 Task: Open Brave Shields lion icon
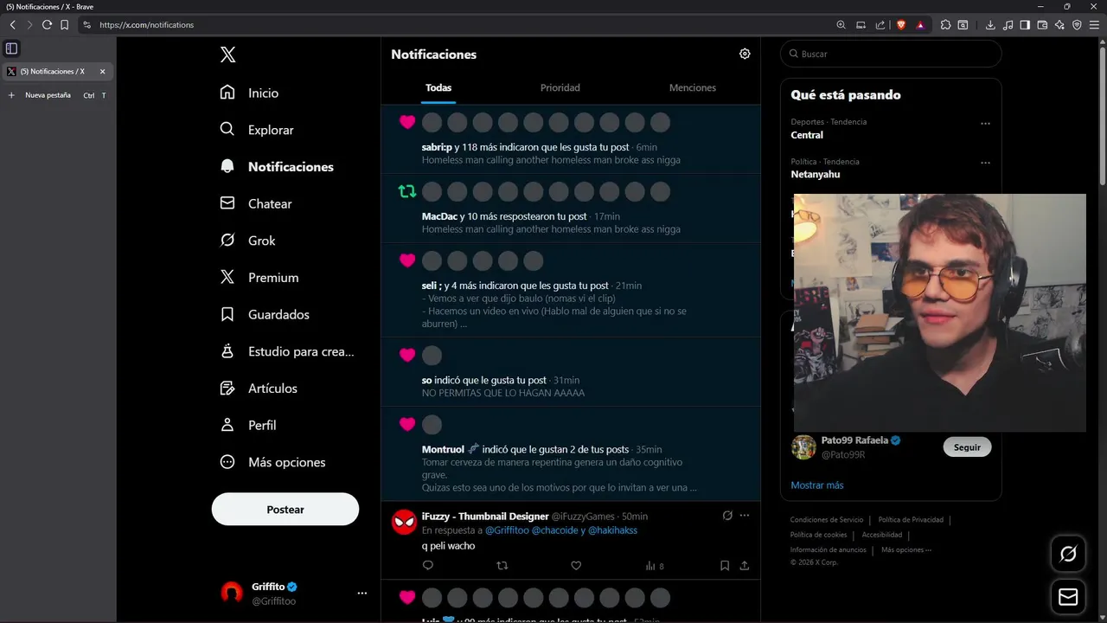[900, 25]
